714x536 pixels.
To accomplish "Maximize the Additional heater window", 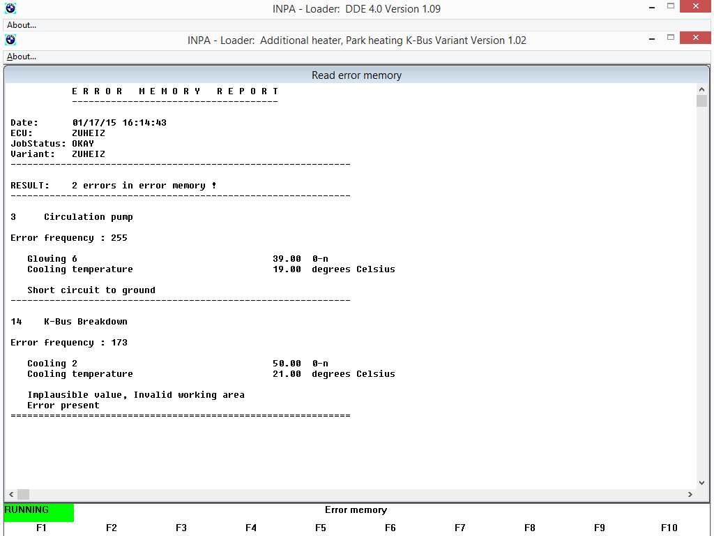I will pos(670,38).
